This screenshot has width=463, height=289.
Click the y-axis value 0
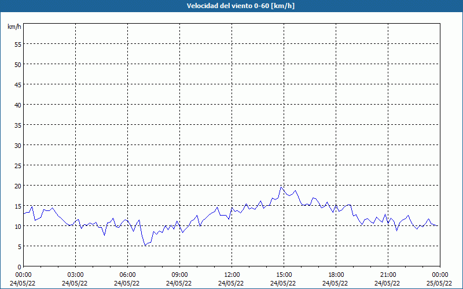tap(20, 267)
